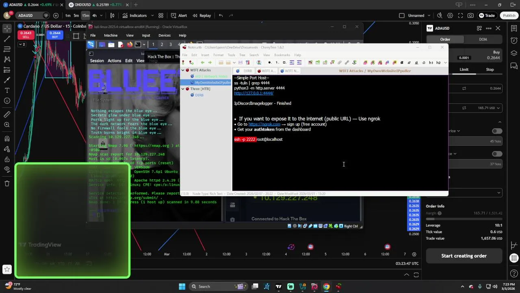Click Windows taskbar Search box
This screenshot has height=293, width=520.
click(218, 286)
